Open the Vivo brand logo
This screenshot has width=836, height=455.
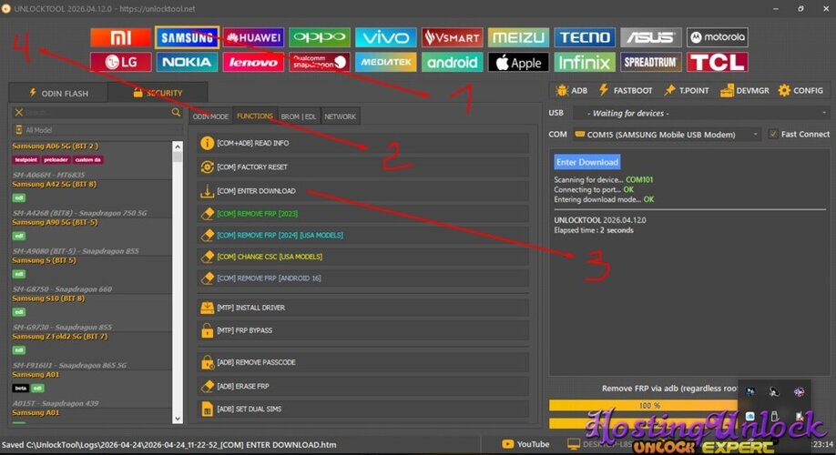(x=385, y=37)
